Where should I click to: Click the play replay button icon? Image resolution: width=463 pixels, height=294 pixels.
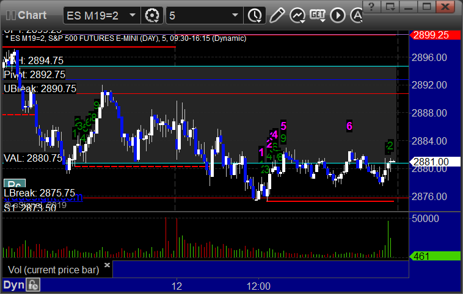pyautogui.click(x=338, y=15)
